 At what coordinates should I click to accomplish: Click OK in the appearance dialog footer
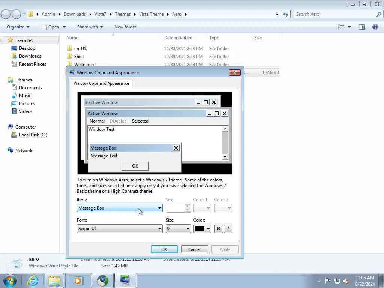(164, 249)
